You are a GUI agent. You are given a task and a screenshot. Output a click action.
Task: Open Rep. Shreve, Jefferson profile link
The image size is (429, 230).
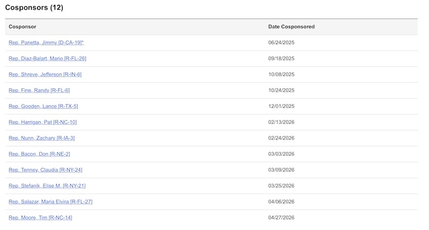(45, 74)
